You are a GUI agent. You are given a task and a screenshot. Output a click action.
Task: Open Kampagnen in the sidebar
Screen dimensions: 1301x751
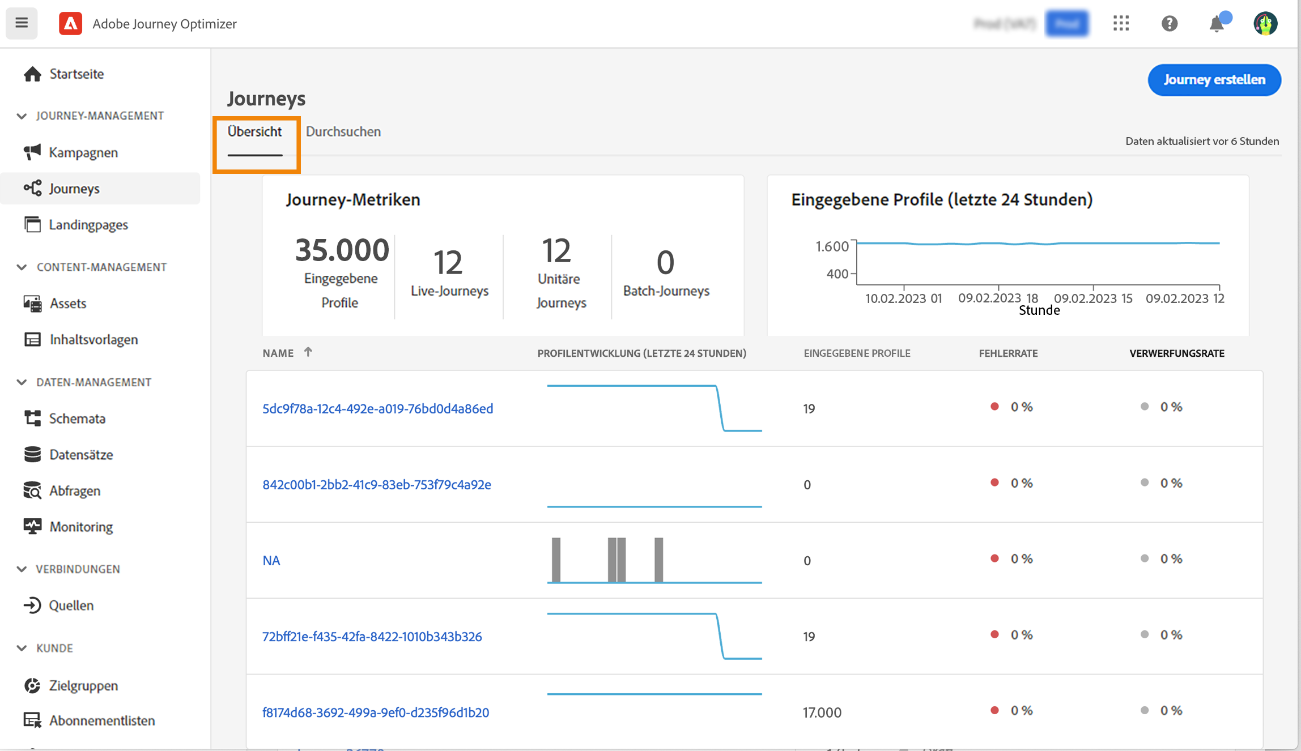[x=83, y=152]
